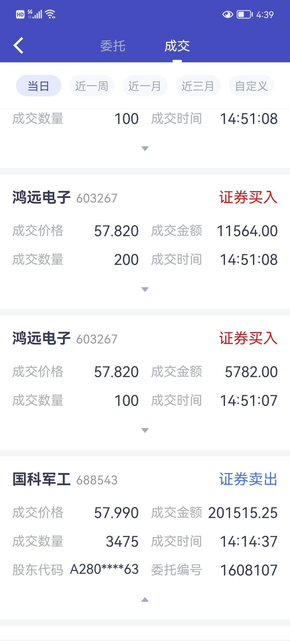Screen dimensions: 290x641
Task: Select the 当日 filter chip
Action: click(x=39, y=86)
